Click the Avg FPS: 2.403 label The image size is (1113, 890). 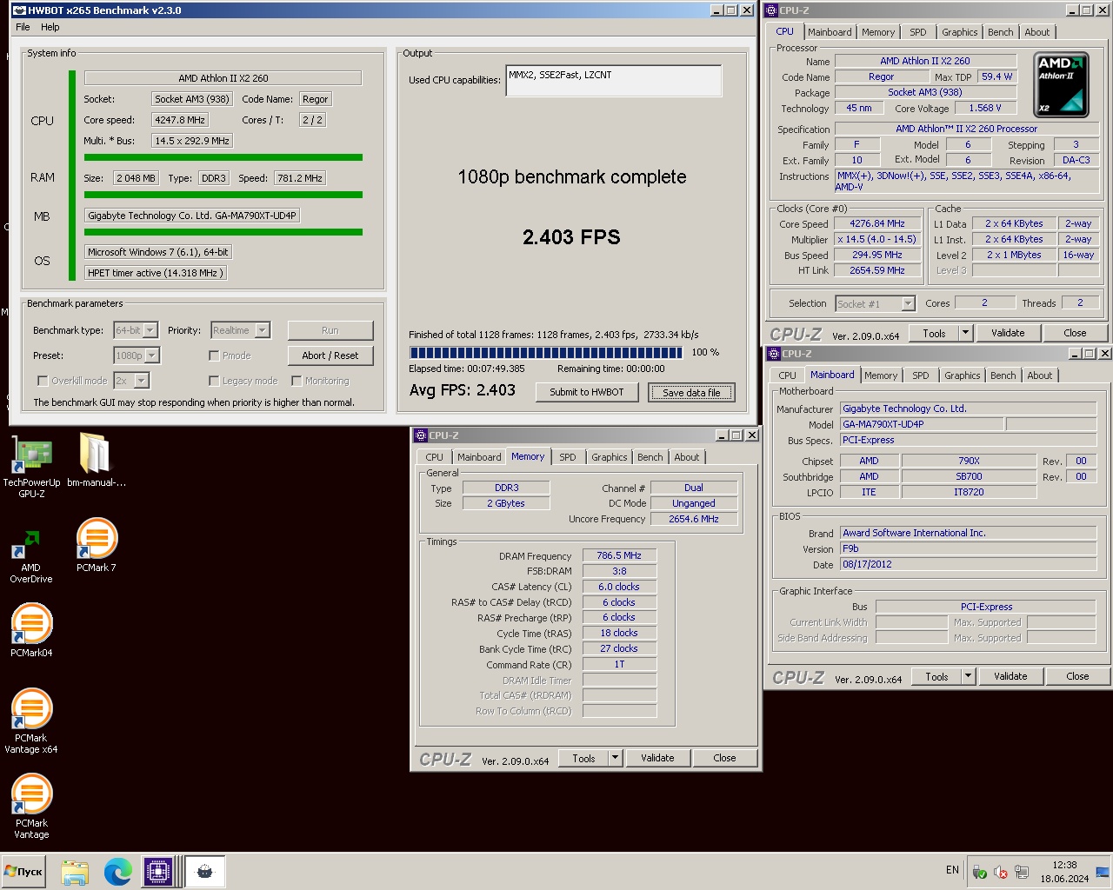tap(463, 390)
